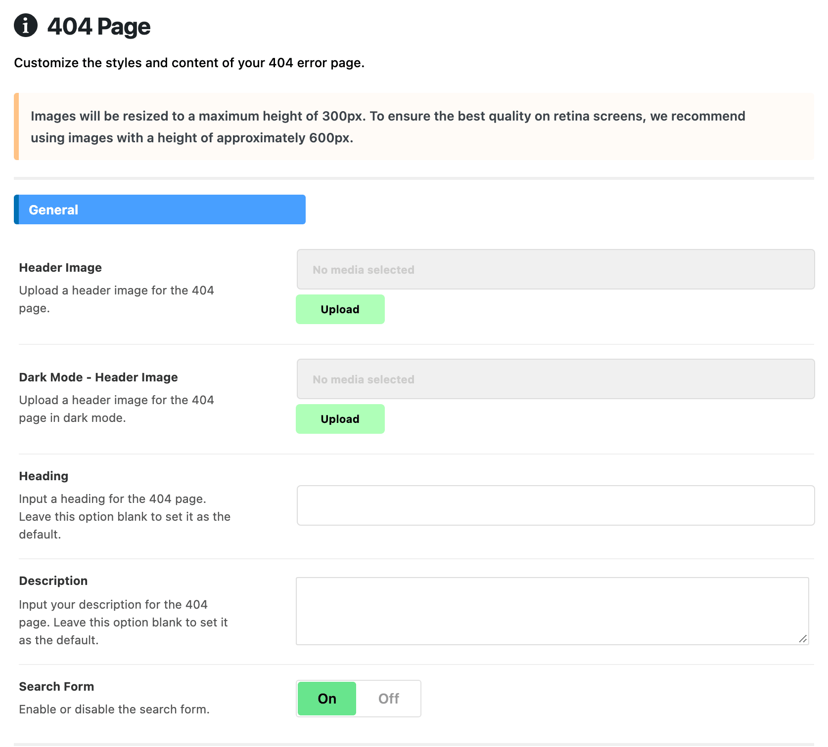
Task: Turn Search Form Off
Action: (x=389, y=699)
